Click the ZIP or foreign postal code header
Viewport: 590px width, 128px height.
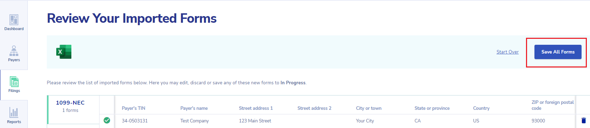tap(552, 105)
